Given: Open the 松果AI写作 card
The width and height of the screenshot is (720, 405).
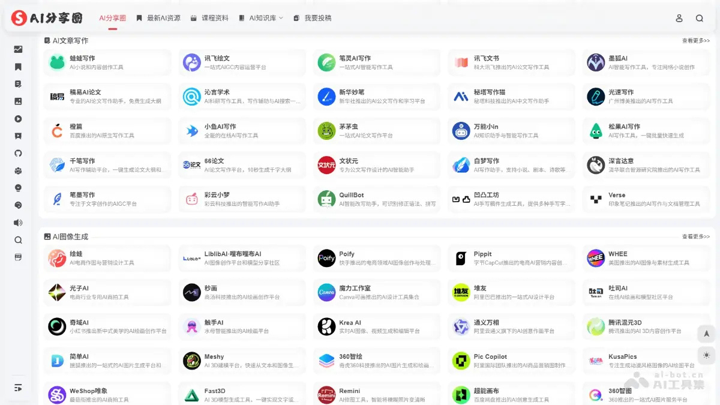Looking at the screenshot, I should tap(646, 131).
